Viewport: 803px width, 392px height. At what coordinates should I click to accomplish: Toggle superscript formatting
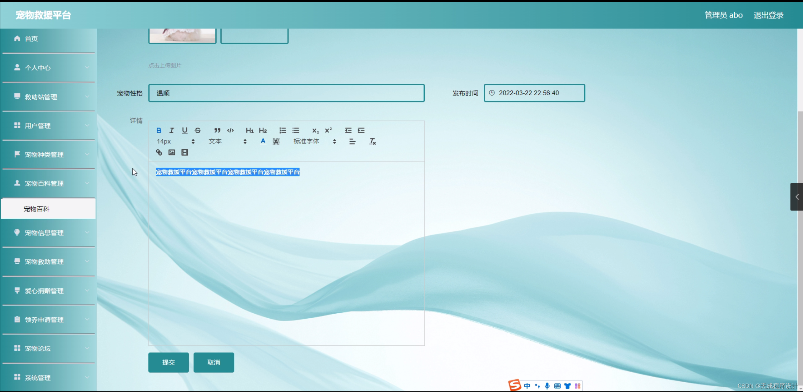point(328,130)
